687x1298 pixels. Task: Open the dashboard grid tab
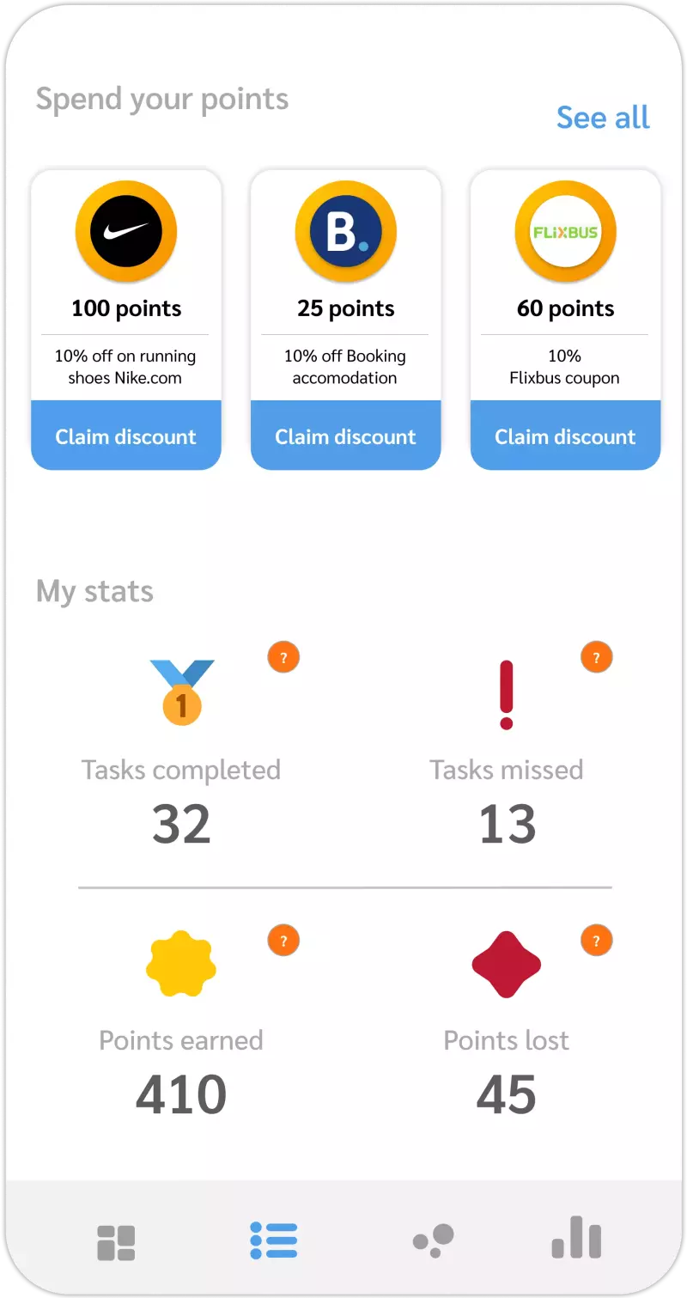pyautogui.click(x=116, y=1242)
